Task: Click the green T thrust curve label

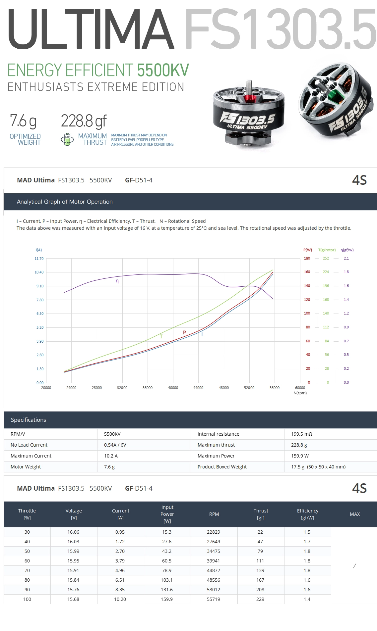Action: point(161,336)
